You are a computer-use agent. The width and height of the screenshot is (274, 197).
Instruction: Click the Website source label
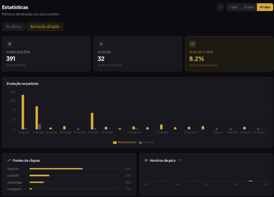(13, 169)
